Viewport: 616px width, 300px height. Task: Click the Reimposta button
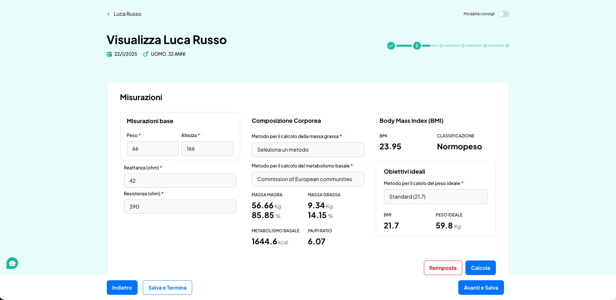[443, 268]
